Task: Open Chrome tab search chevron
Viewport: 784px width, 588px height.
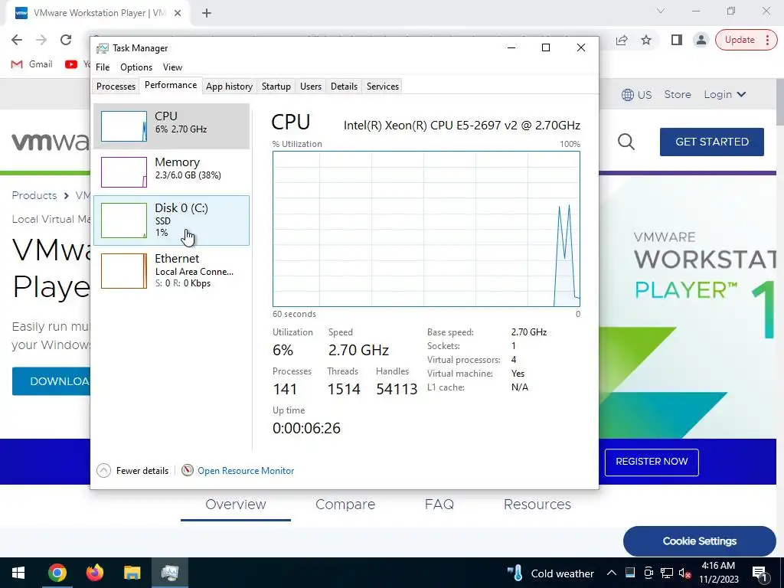Action: point(661,11)
